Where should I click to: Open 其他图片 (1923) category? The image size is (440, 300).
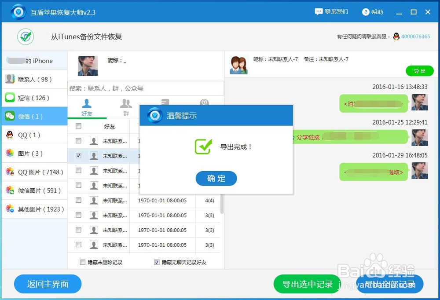coord(34,209)
